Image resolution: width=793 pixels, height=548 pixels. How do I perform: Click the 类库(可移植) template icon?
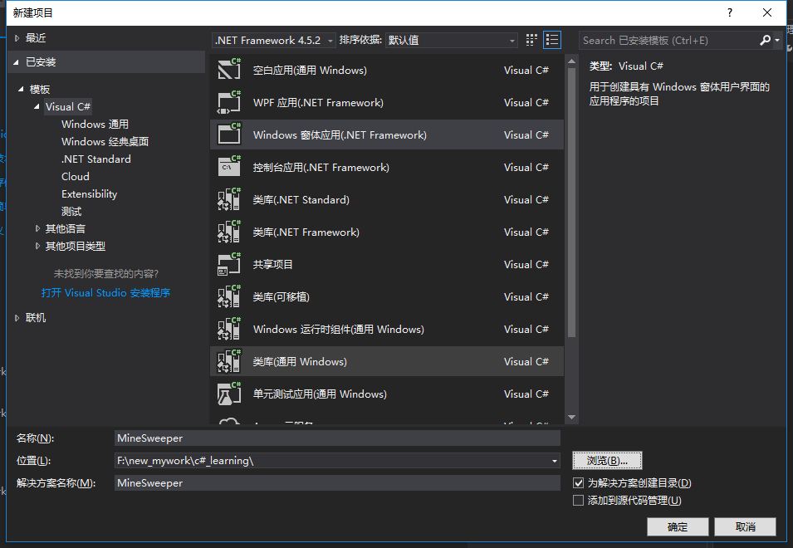(229, 296)
